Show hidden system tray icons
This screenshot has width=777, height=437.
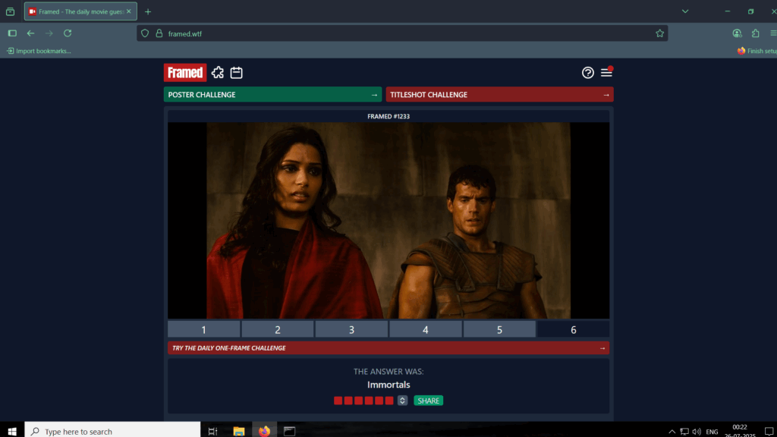672,431
